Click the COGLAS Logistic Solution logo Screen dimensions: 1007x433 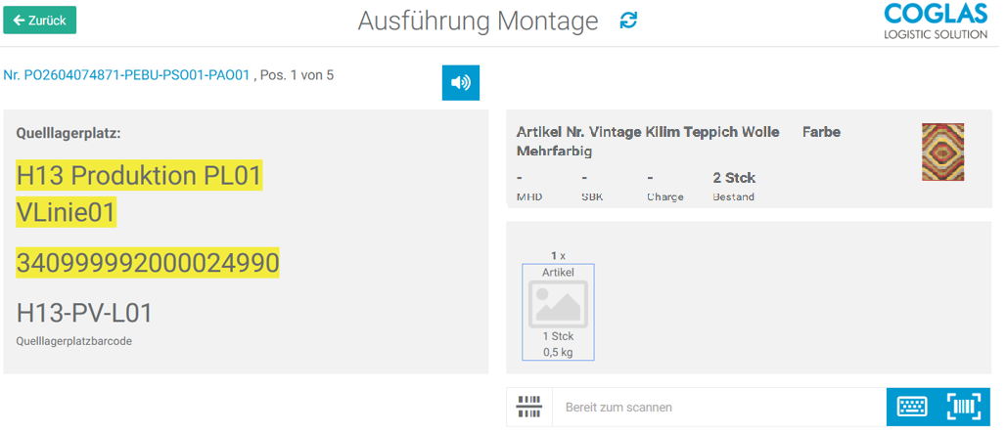[x=935, y=22]
